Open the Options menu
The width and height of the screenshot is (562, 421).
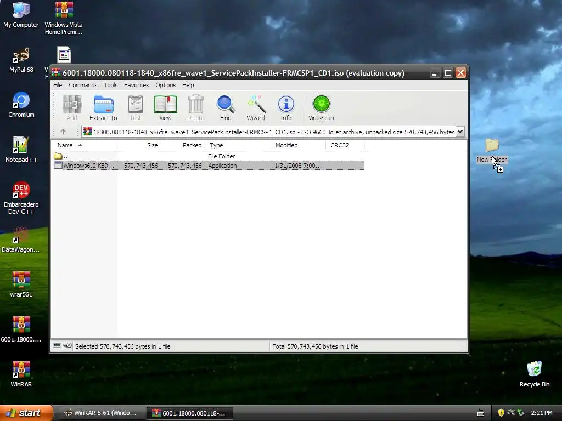click(166, 85)
